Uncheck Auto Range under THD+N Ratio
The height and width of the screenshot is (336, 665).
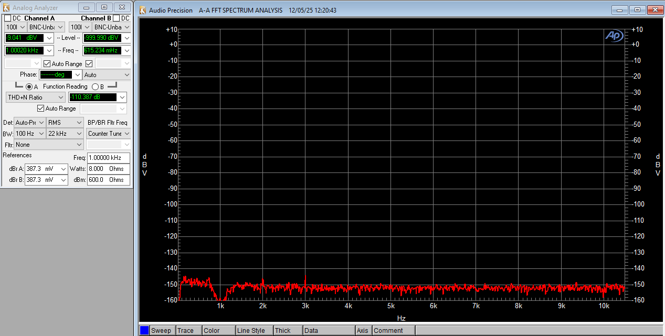click(x=40, y=108)
